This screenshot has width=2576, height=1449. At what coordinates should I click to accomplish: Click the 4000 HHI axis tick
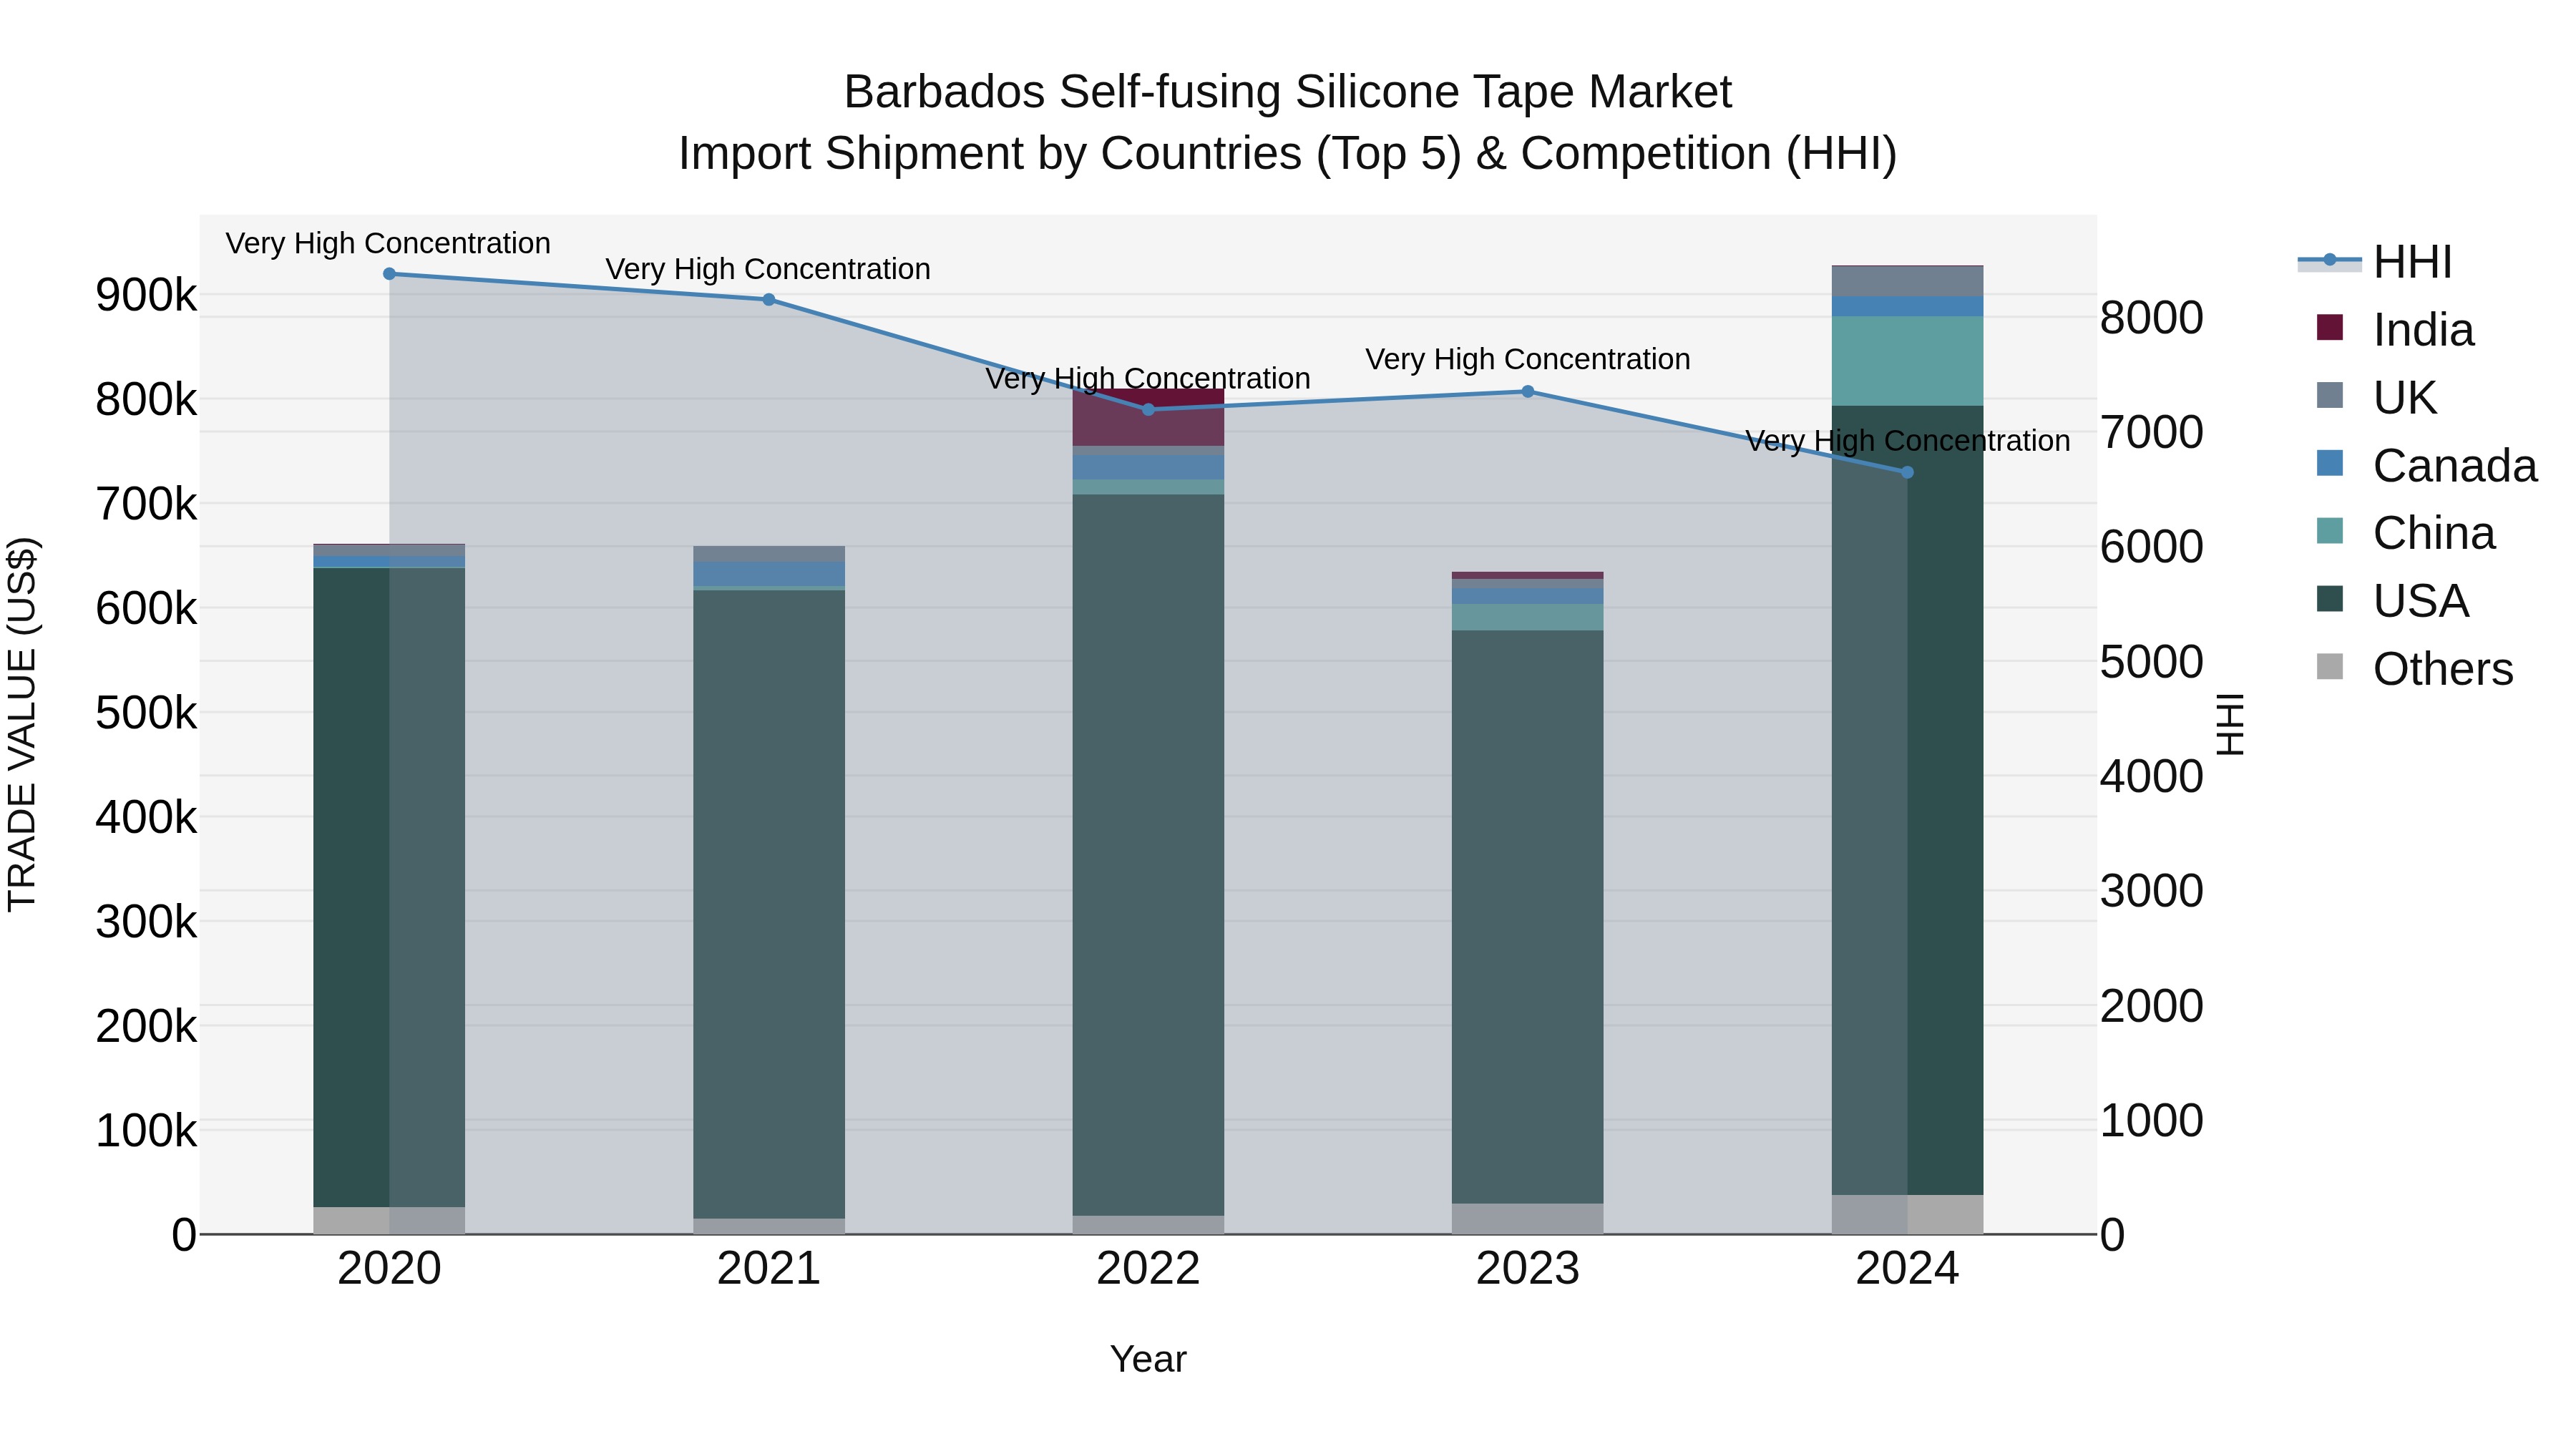click(2152, 776)
